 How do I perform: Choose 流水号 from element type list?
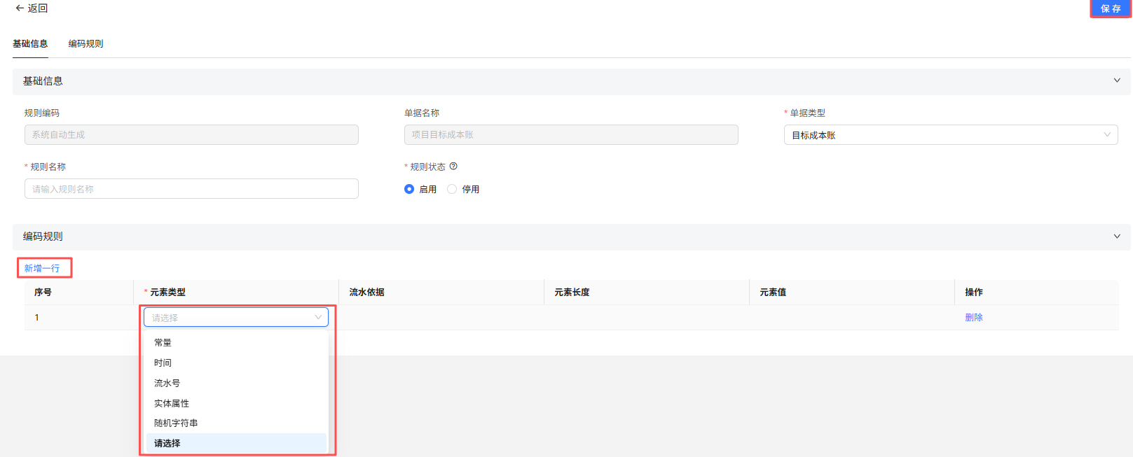[167, 383]
